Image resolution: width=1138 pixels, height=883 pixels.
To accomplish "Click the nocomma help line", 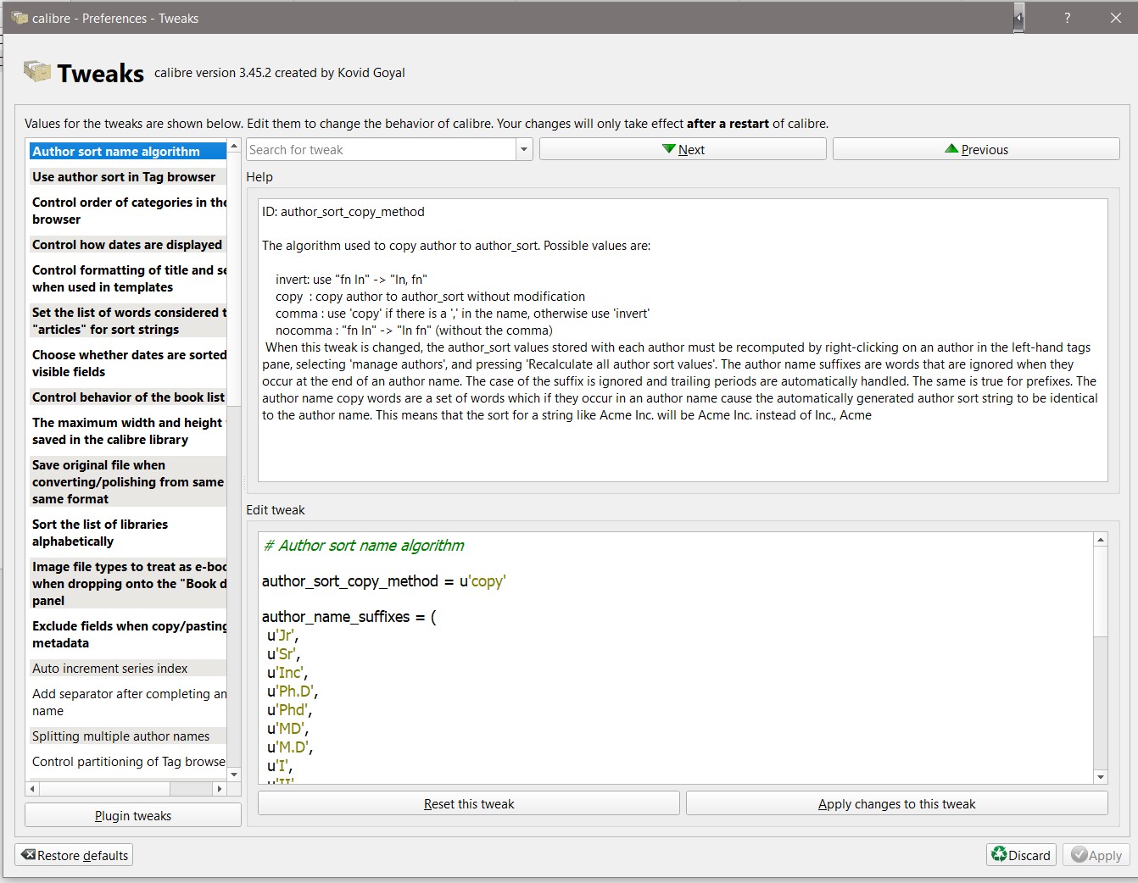I will (x=414, y=330).
